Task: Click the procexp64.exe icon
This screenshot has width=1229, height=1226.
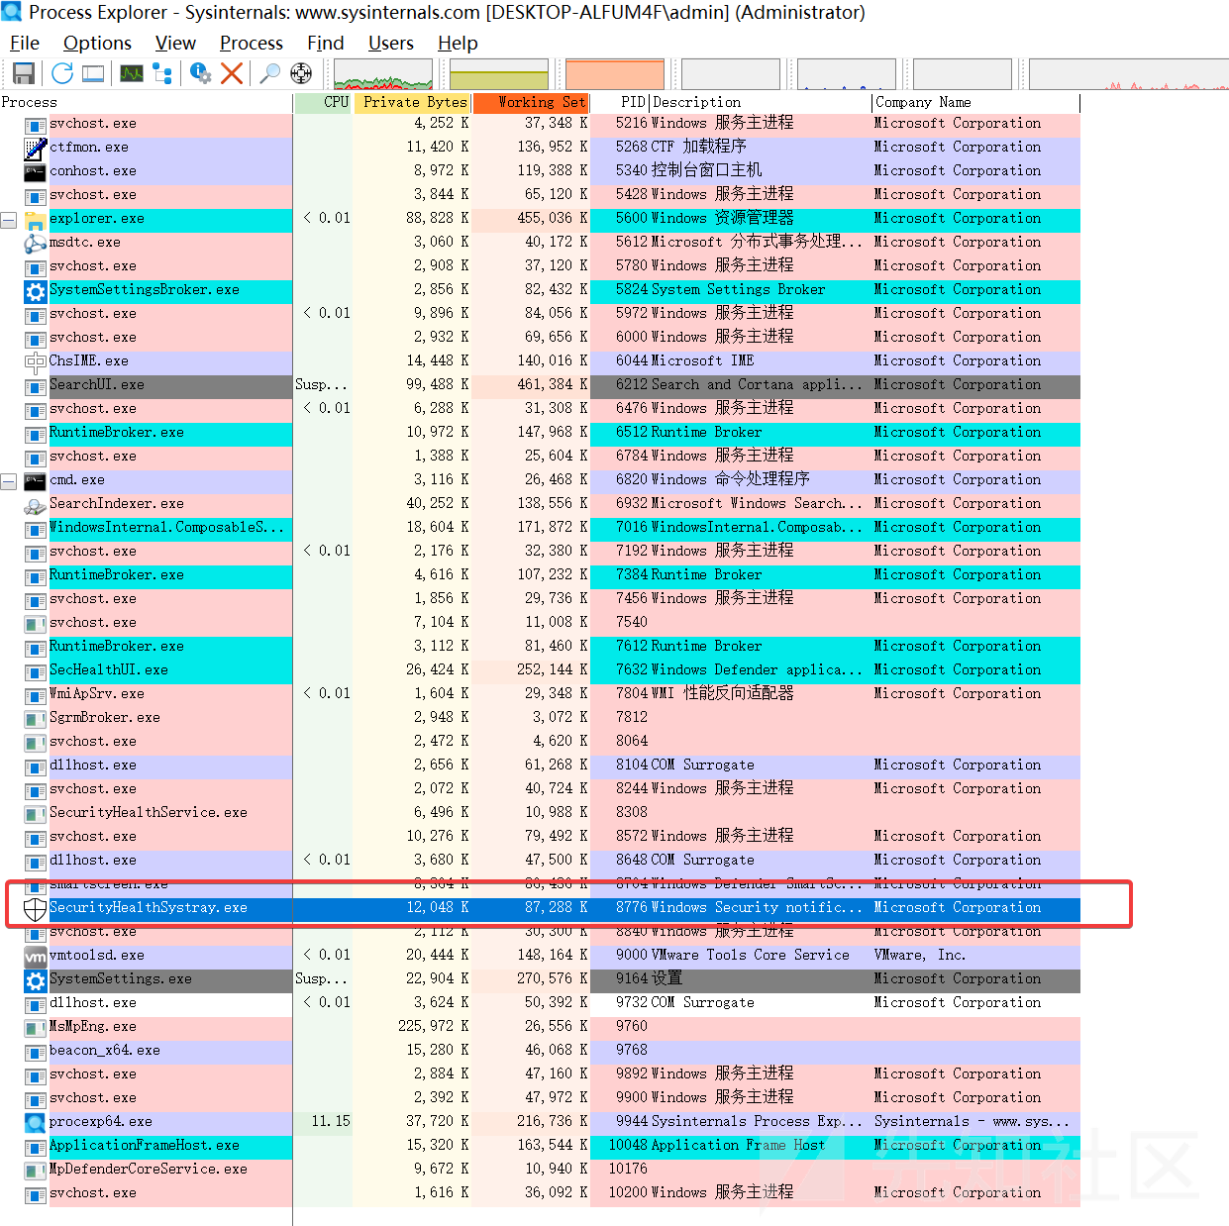Action: [36, 1123]
